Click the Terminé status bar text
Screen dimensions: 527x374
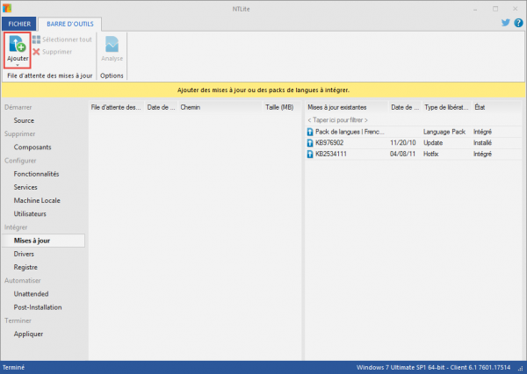(x=14, y=368)
